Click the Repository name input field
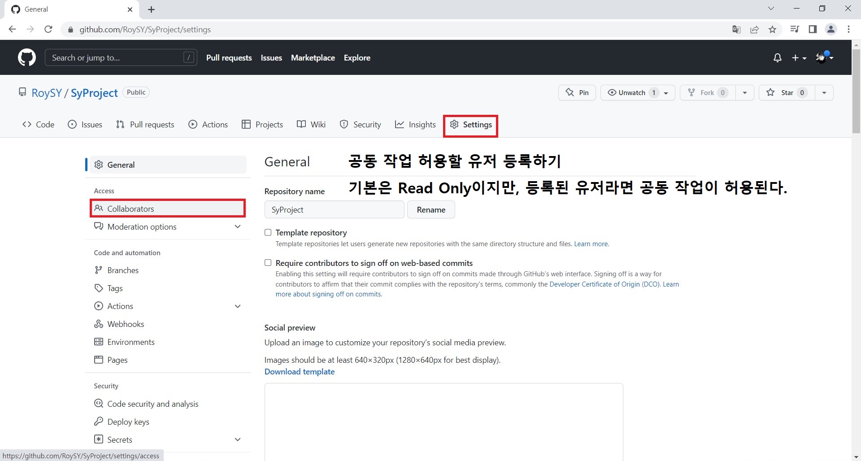This screenshot has width=861, height=461. click(334, 209)
